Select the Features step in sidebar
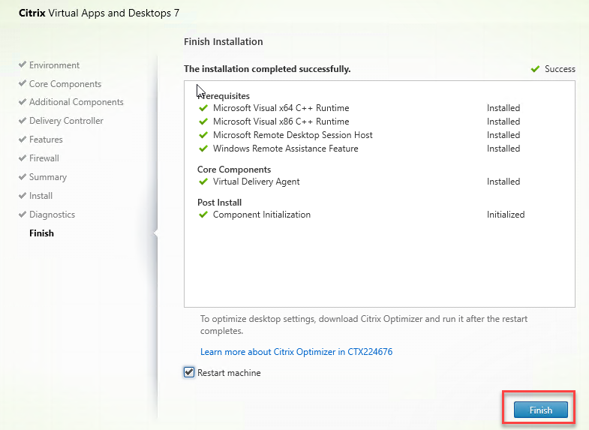 [46, 140]
